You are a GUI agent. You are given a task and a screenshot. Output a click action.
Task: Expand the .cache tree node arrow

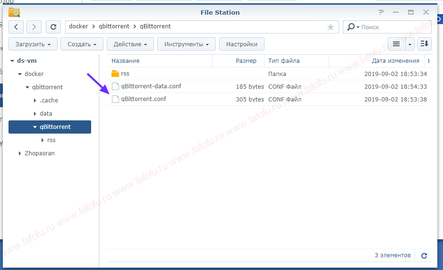click(35, 100)
